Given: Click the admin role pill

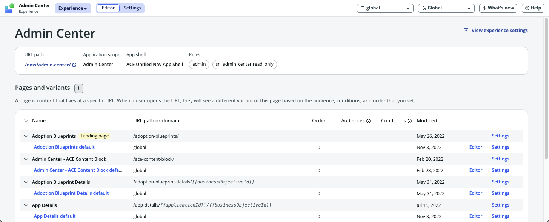Looking at the screenshot, I should (199, 65).
